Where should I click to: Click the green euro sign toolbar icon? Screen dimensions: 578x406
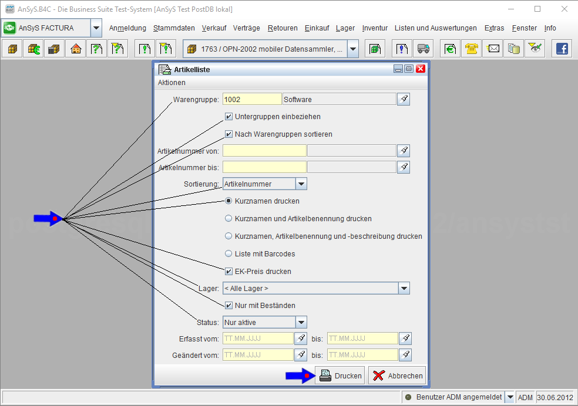click(450, 49)
